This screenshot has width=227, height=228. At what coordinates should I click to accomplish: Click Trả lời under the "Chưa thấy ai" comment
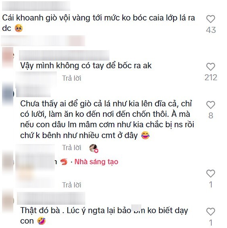pos(72,148)
